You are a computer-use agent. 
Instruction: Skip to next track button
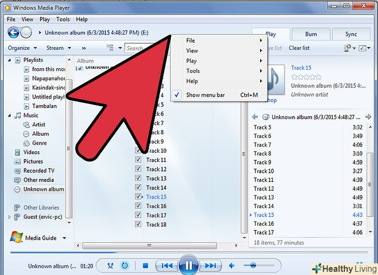(210, 266)
